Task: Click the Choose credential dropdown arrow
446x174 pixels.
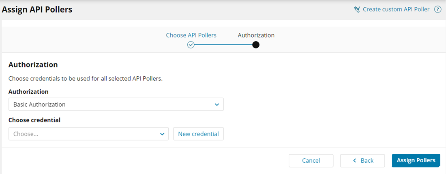Action: point(162,134)
